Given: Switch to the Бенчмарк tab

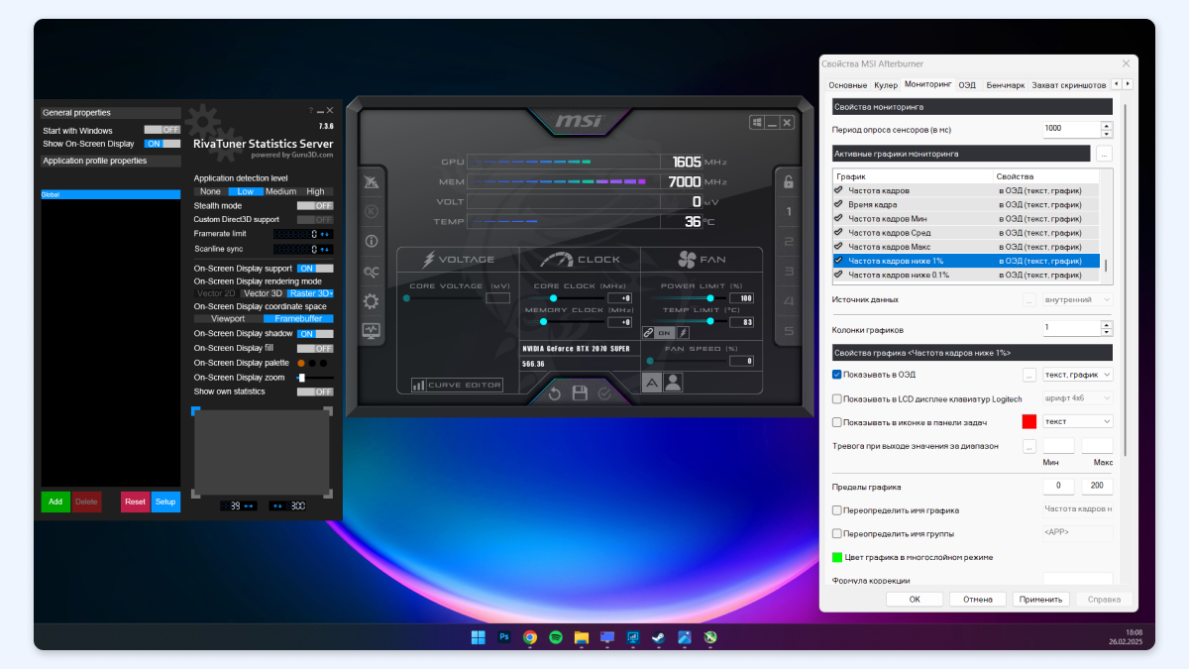Looking at the screenshot, I should (x=1006, y=85).
